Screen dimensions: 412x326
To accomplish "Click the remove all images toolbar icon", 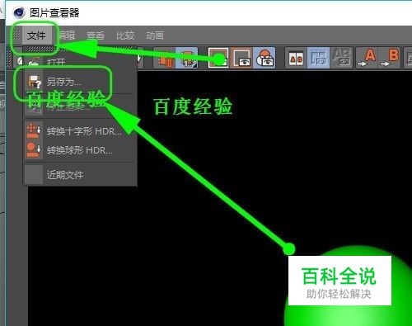I will (x=187, y=58).
